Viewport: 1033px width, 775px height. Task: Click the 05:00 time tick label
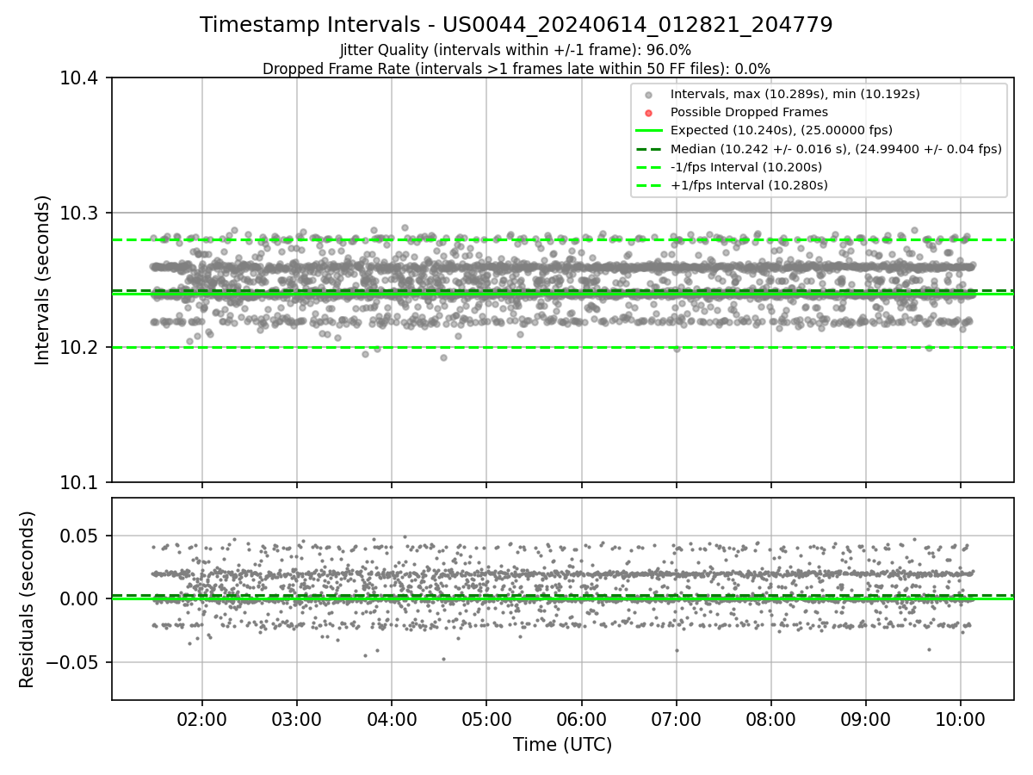point(486,719)
